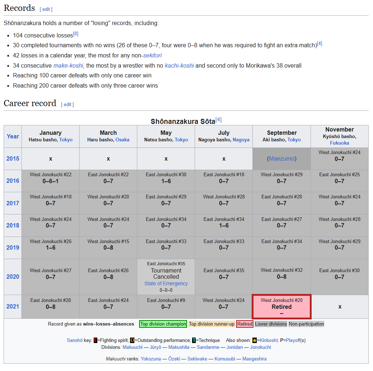Select the East Jonokuchi #30 1–6 cell

click(x=166, y=181)
